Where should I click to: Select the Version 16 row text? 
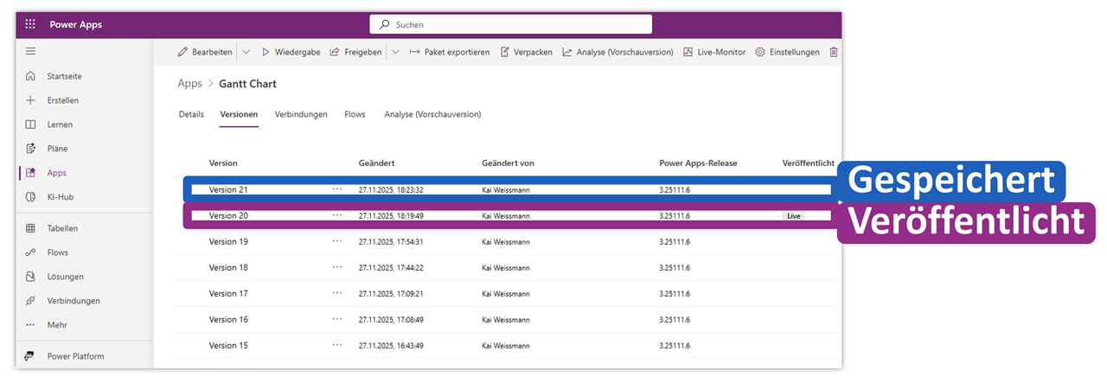[x=228, y=319]
